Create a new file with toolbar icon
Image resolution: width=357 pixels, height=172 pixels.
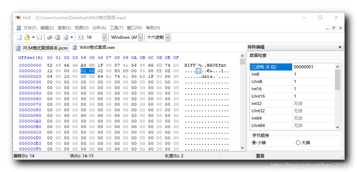pyautogui.click(x=20, y=37)
